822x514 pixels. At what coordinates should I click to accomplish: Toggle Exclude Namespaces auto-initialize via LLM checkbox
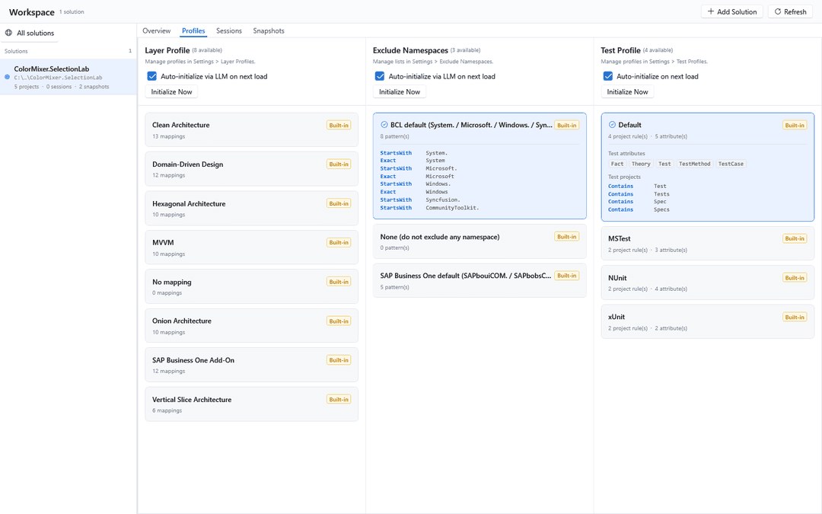coord(380,76)
